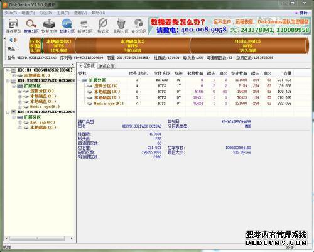Go to next disk with orange right arrow
The width and height of the screenshot is (314, 252).
point(15,40)
